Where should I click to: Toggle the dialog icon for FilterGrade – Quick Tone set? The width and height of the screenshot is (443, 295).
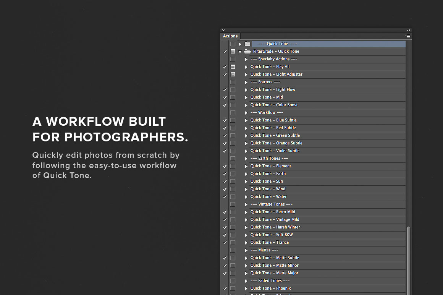click(x=233, y=52)
